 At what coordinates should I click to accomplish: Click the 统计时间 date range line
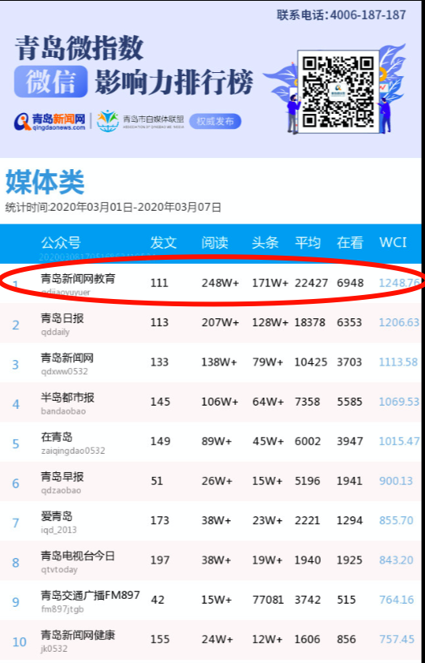click(113, 207)
